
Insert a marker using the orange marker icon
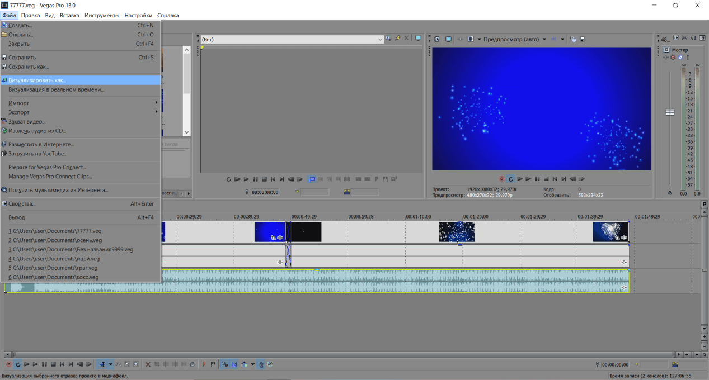pos(204,364)
